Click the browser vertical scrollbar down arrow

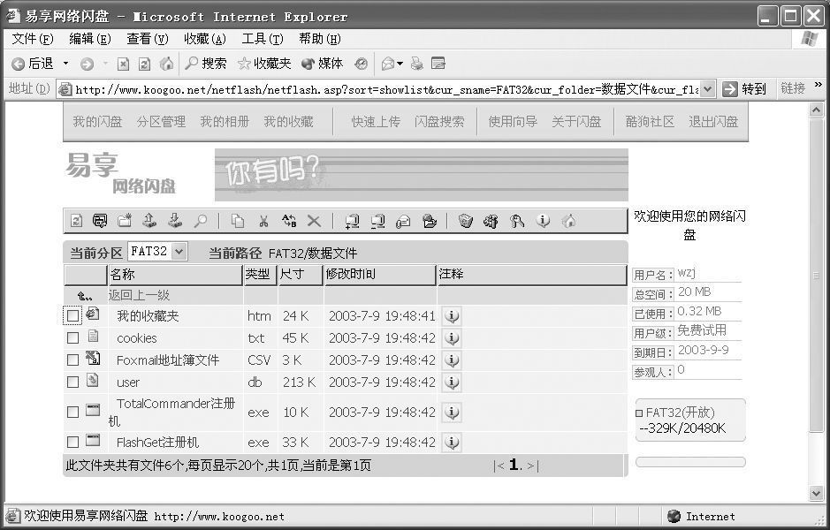(x=817, y=493)
